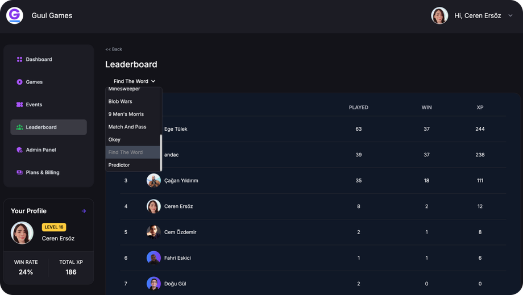The height and width of the screenshot is (295, 523).
Task: Open Fahri Eskici's leaderboard row
Action: pyautogui.click(x=313, y=258)
